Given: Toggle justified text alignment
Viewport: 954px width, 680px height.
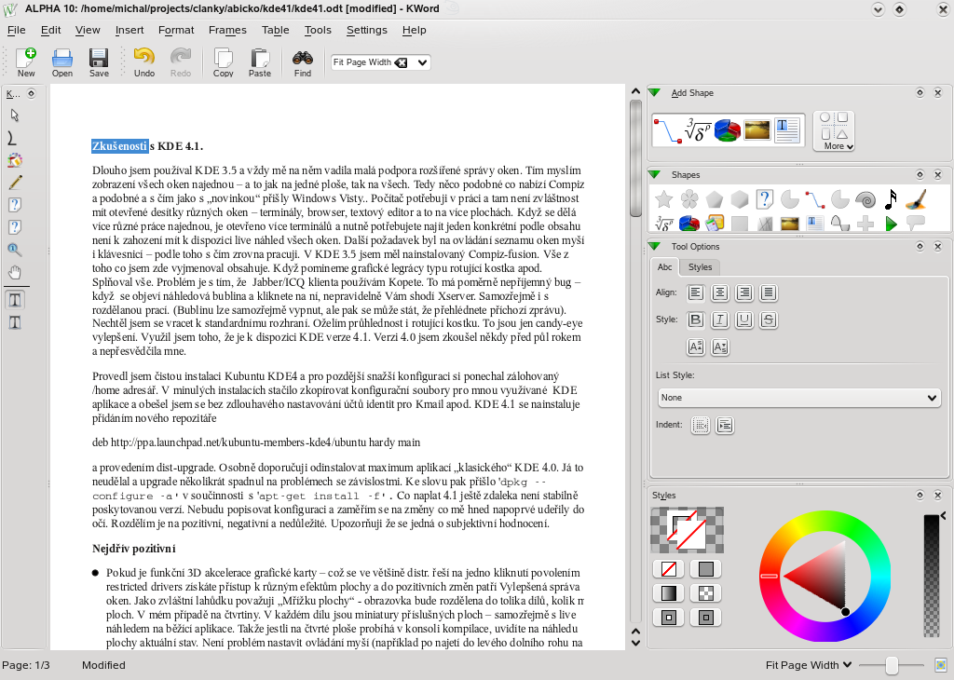Looking at the screenshot, I should (769, 292).
